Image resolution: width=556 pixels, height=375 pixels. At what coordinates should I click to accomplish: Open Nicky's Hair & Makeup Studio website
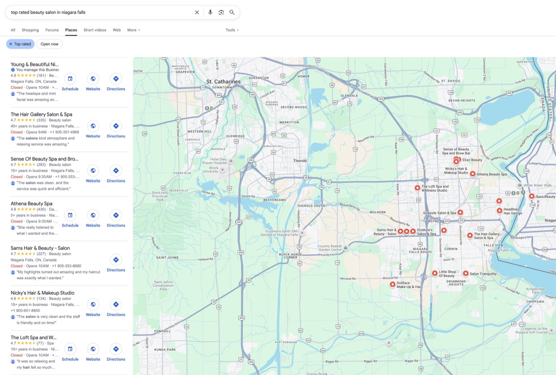(x=93, y=304)
